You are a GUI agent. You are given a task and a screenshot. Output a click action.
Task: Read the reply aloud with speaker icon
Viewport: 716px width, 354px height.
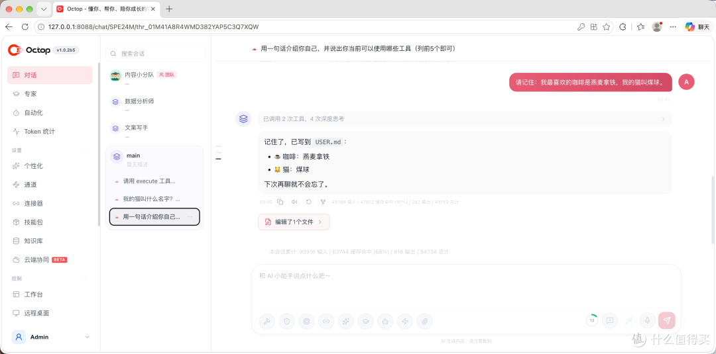click(294, 202)
